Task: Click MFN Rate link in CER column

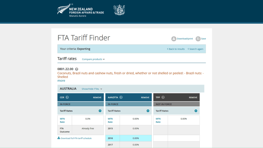Action: pos(62,120)
